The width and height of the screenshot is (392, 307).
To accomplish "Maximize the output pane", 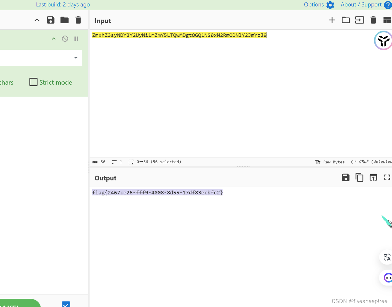I will pyautogui.click(x=387, y=177).
